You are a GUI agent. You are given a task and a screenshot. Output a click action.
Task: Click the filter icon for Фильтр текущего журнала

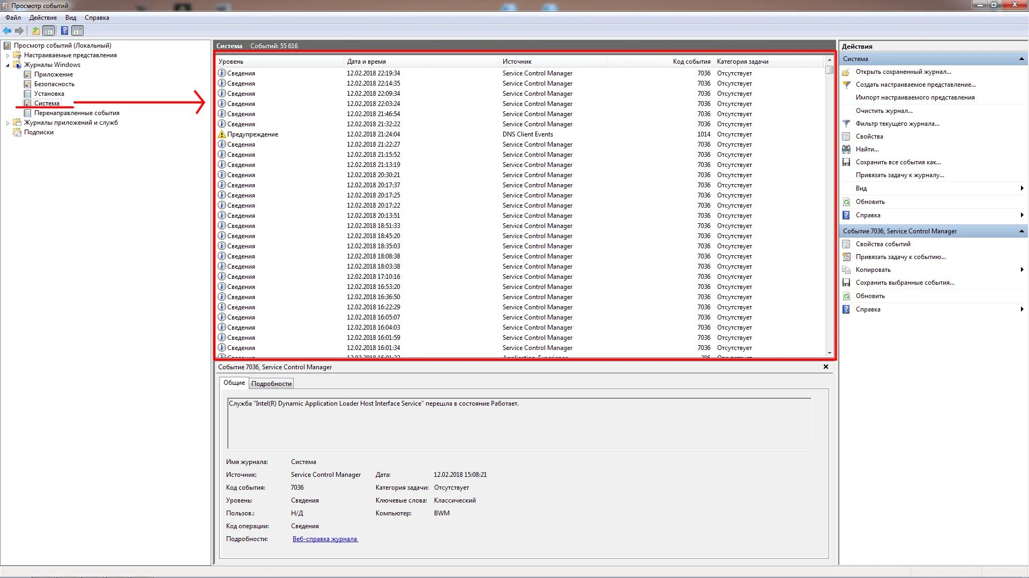pyautogui.click(x=846, y=124)
